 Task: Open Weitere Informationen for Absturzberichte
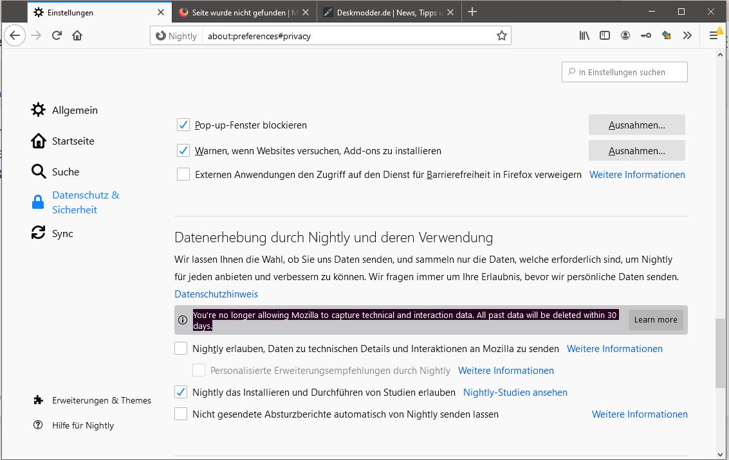(x=640, y=414)
